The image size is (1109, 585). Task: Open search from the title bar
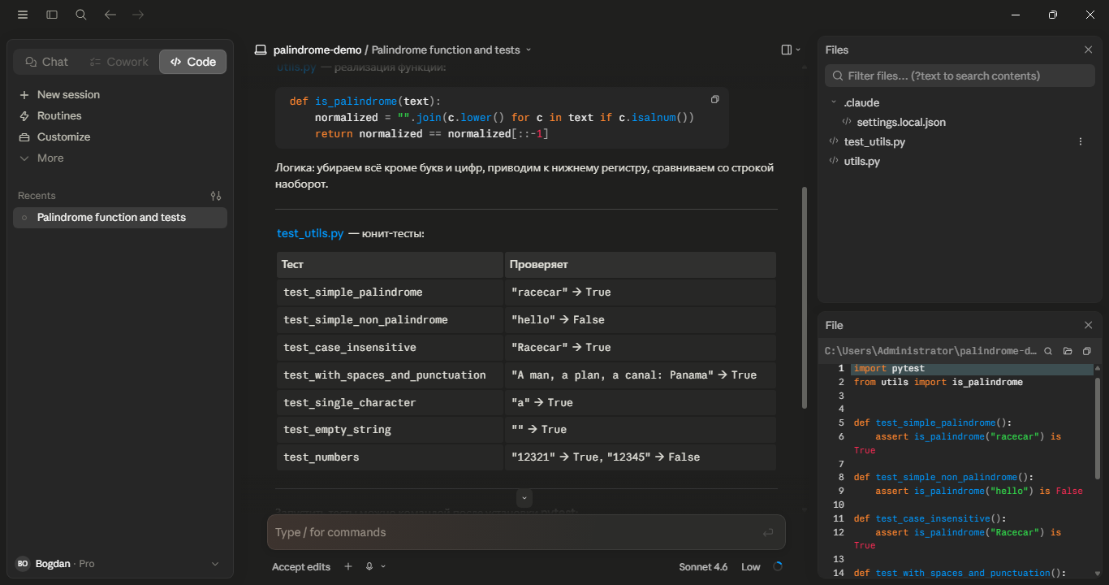coord(81,15)
